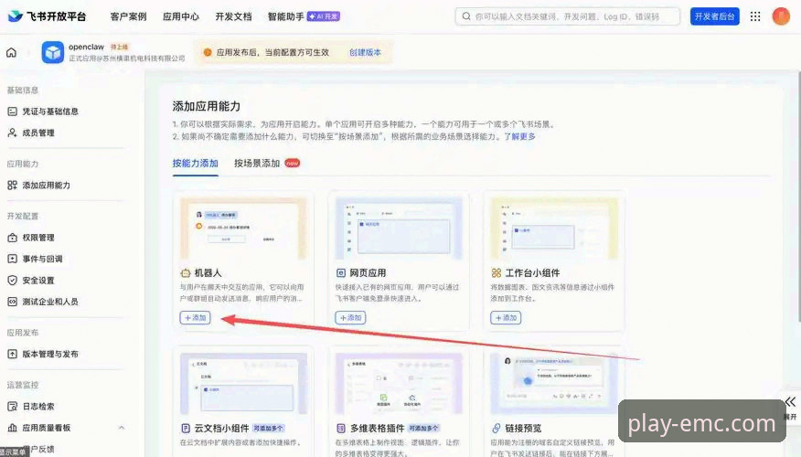801x457 pixels.
Task: Click the openclaw app name text
Action: point(86,47)
